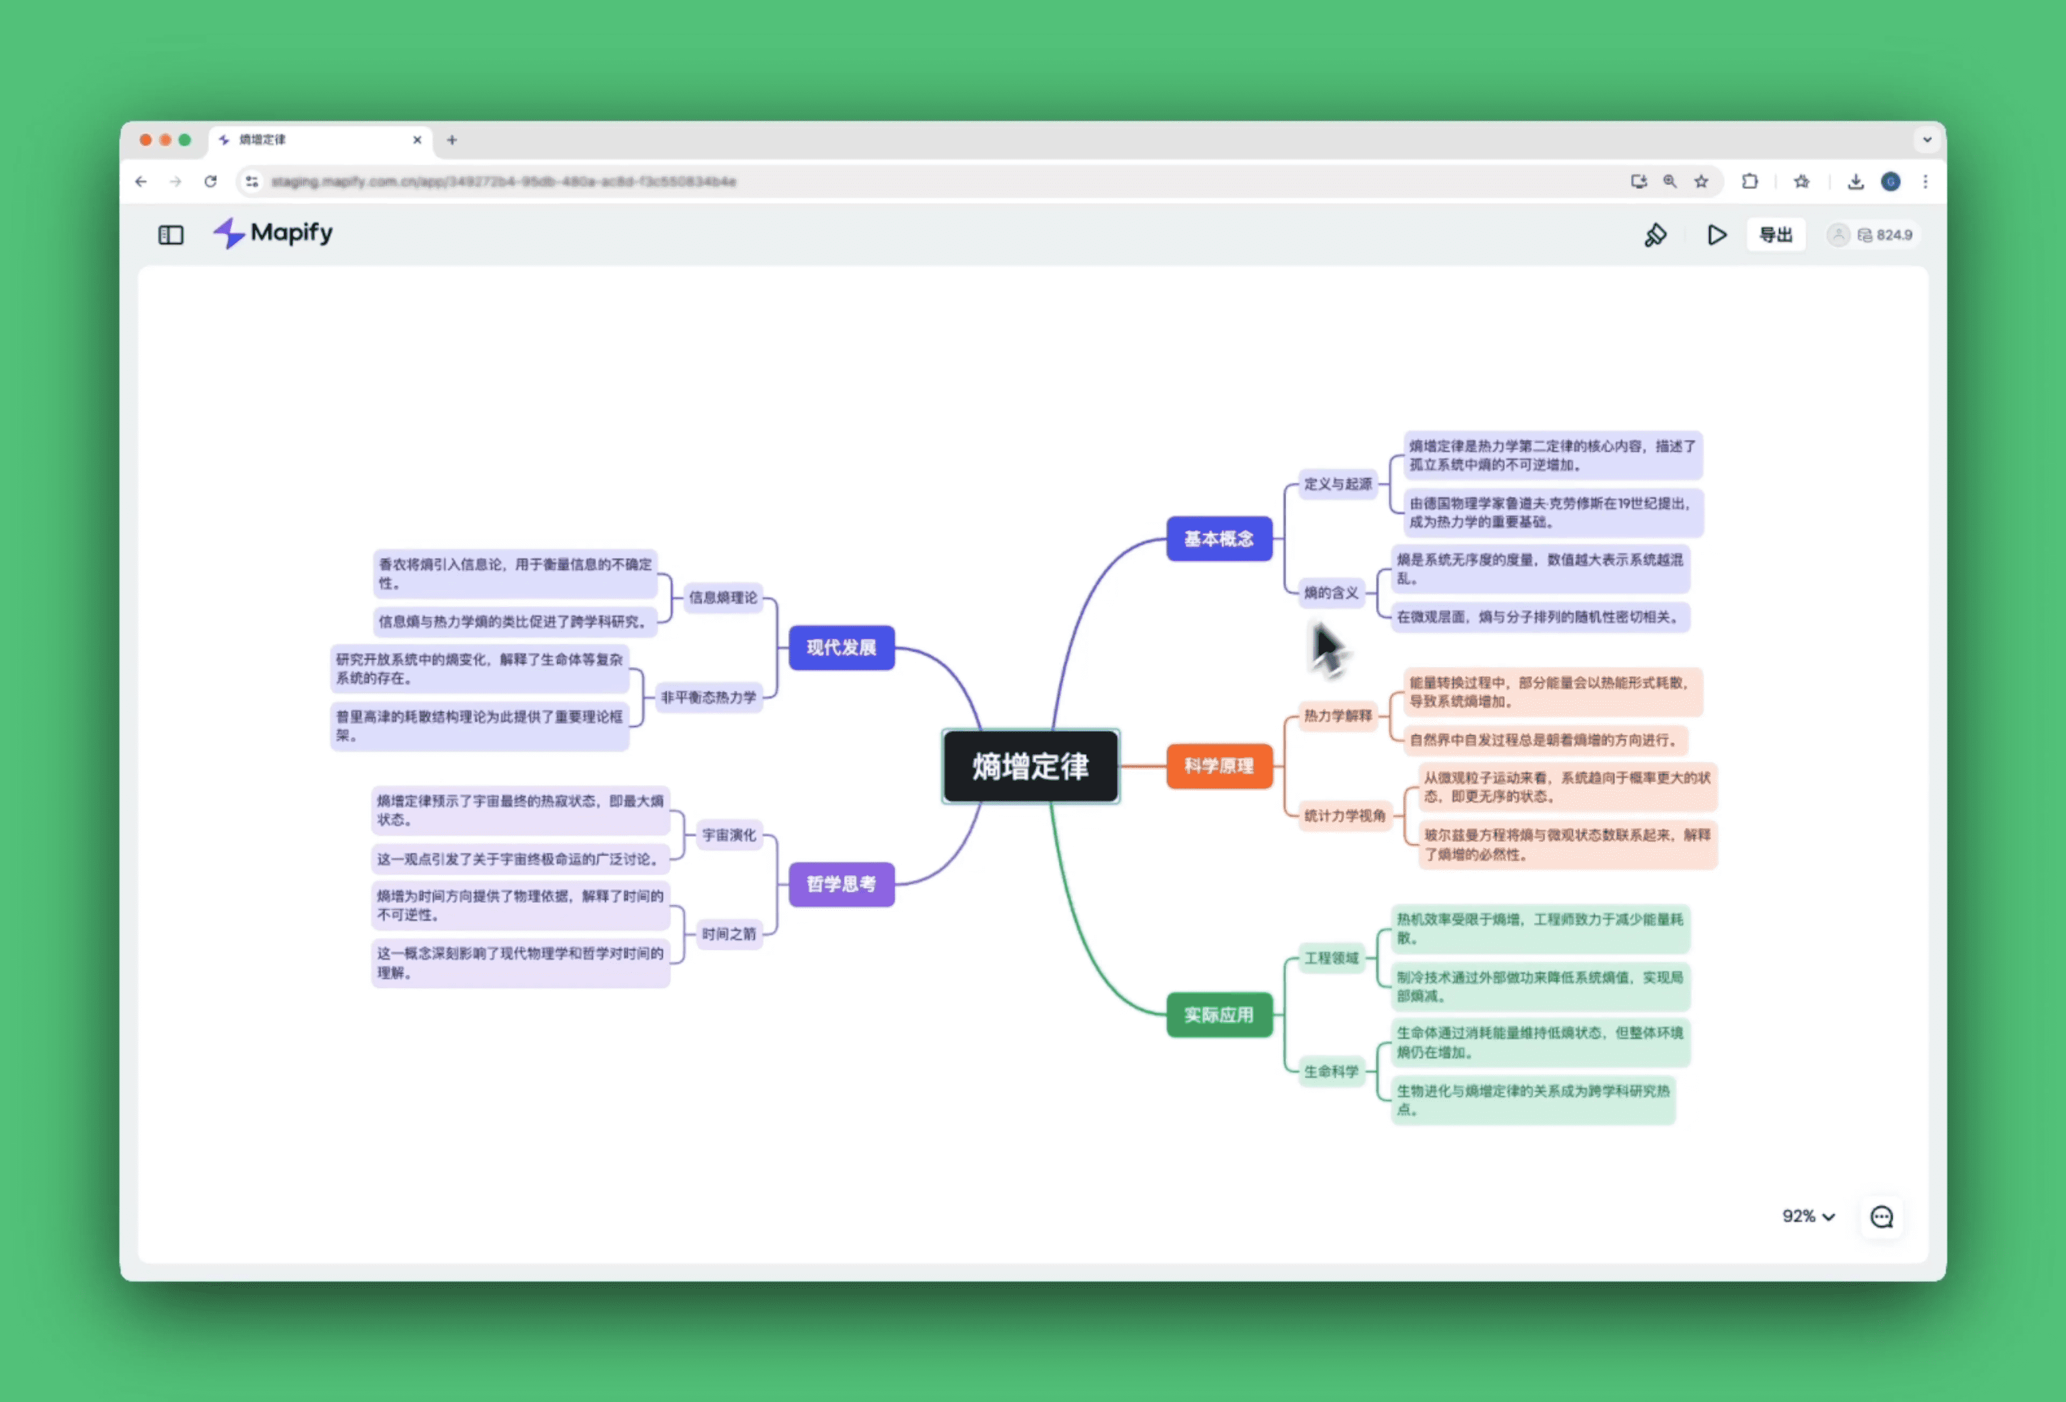Click the browser zoom magnifier icon
The image size is (2066, 1402).
click(x=1669, y=181)
